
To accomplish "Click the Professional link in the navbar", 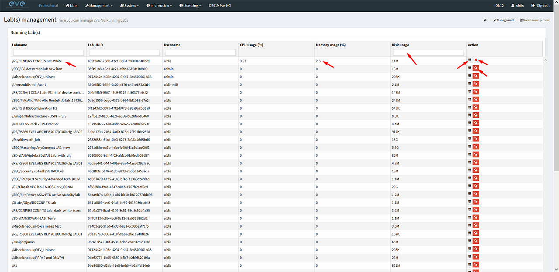I will coord(48,6).
